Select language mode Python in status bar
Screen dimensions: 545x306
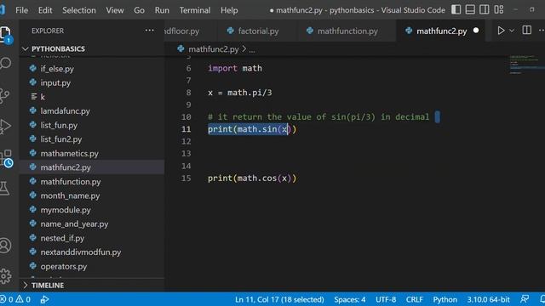coord(445,299)
